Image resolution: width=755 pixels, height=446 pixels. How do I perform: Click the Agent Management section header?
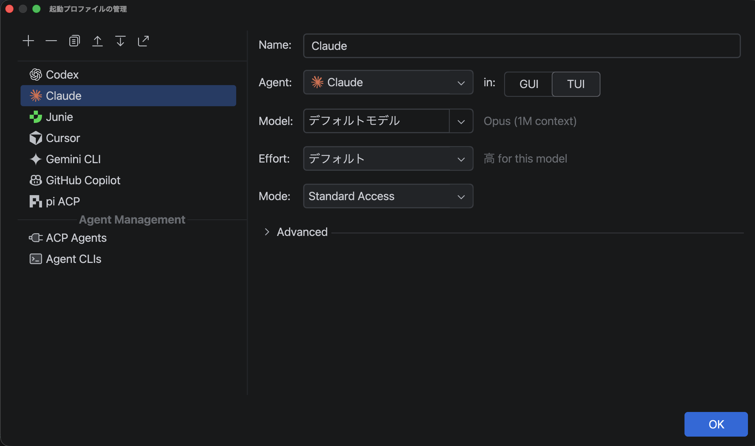(132, 220)
